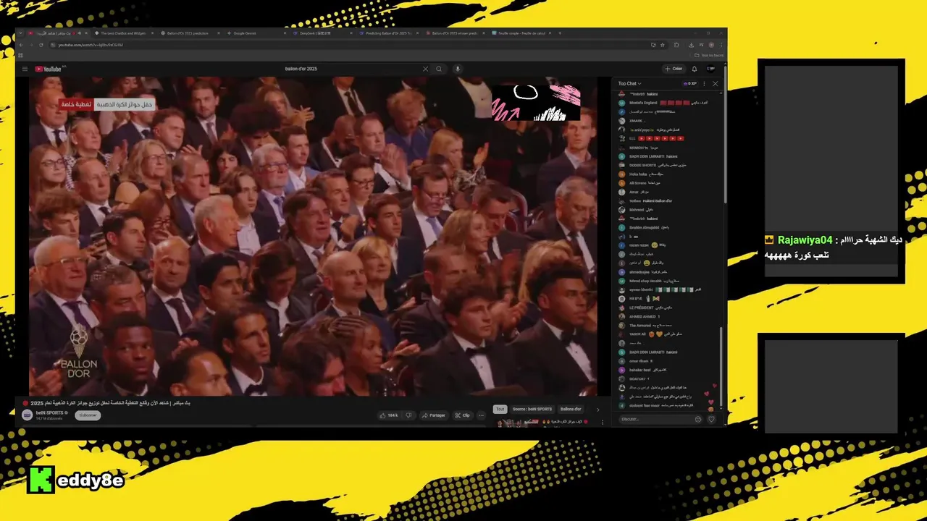Screen dimensions: 927x521
Task: Open the browser downloads icon
Action: [x=692, y=45]
